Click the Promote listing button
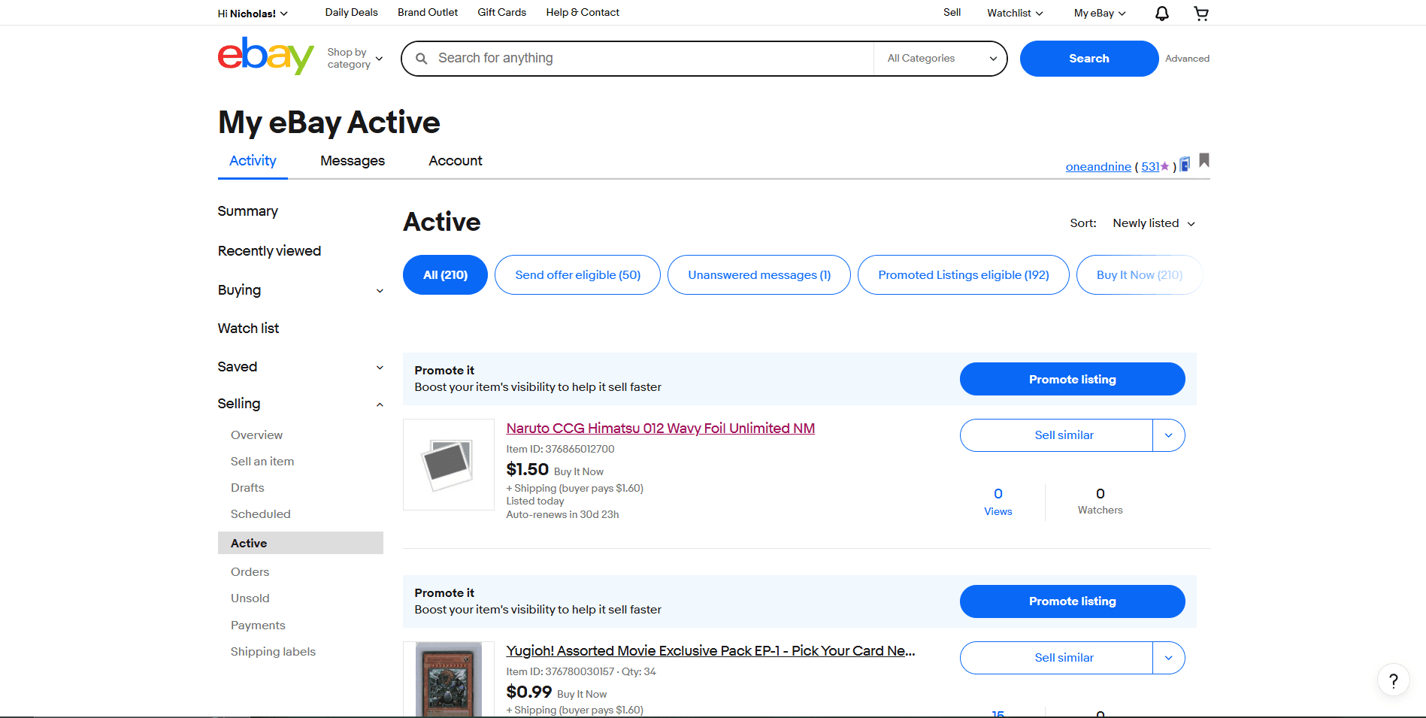The image size is (1426, 718). point(1072,379)
